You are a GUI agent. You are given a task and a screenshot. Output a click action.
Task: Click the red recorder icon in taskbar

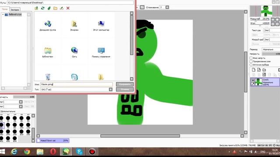92,152
